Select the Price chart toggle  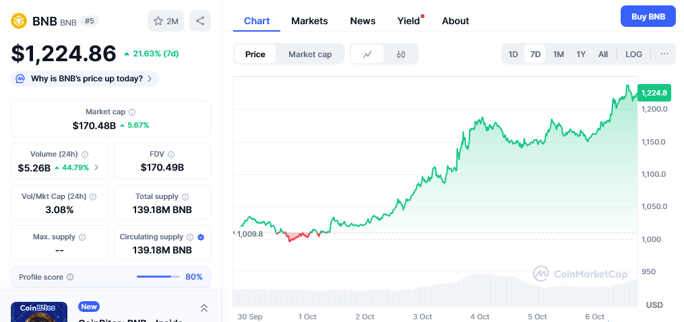[x=255, y=54]
